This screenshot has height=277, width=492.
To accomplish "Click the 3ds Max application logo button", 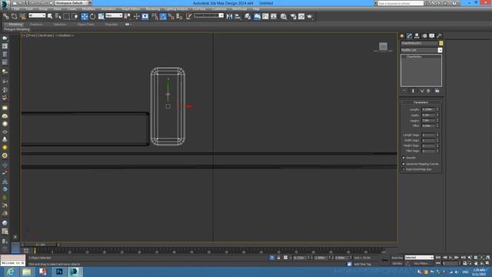I will pos(5,4).
